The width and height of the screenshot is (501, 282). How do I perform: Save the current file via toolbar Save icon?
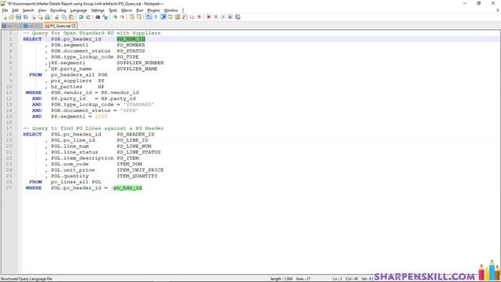(x=18, y=17)
